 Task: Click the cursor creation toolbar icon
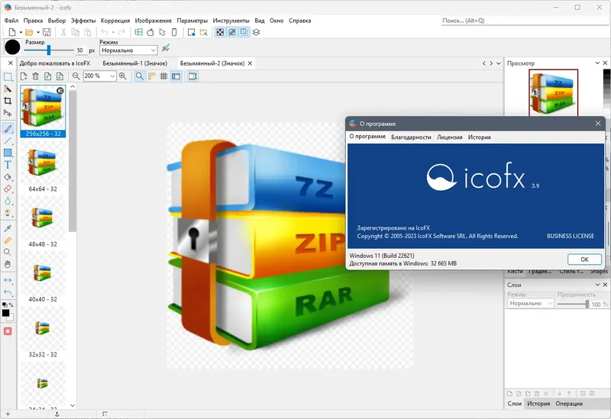pyautogui.click(x=162, y=32)
